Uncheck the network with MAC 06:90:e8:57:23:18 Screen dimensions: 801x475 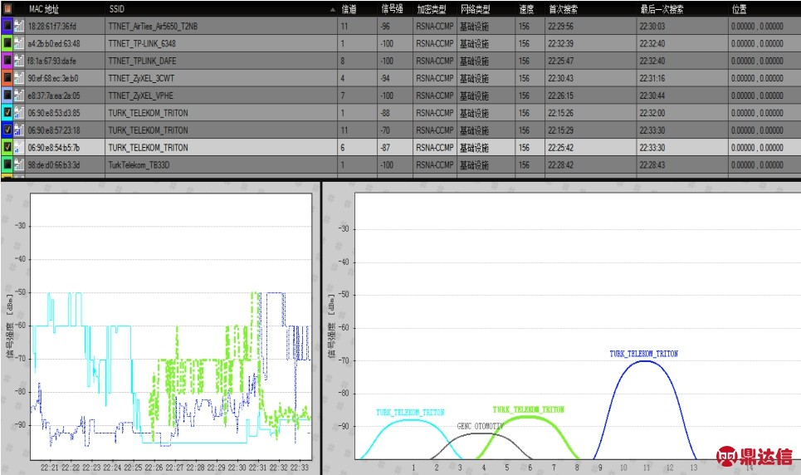(7, 130)
